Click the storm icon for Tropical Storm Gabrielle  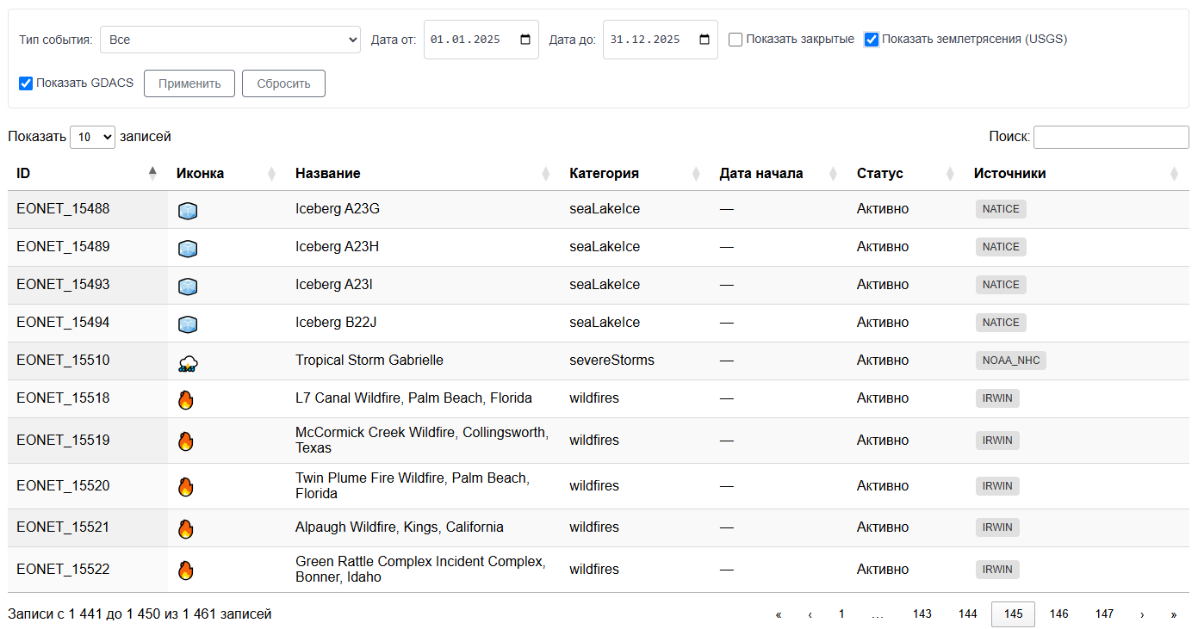click(187, 363)
